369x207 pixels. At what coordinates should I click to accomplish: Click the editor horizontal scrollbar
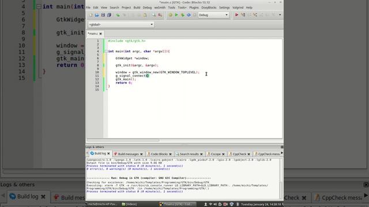tap(123, 140)
